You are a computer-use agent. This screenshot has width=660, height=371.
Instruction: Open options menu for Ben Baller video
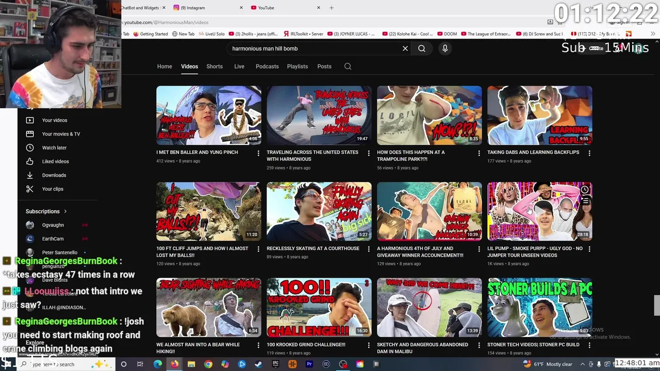[x=258, y=153]
